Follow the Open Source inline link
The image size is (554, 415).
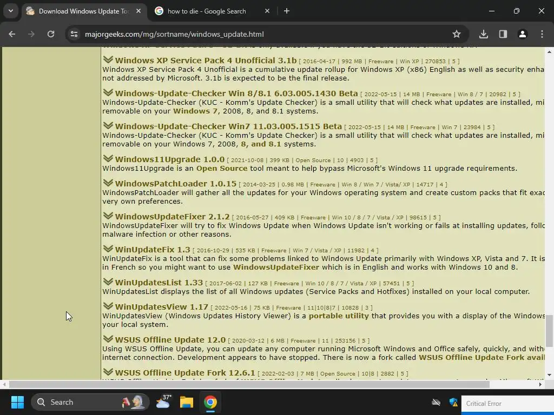pos(222,169)
